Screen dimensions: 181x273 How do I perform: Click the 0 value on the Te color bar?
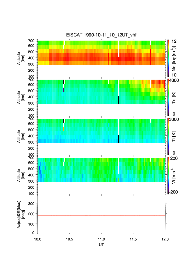tap(174, 114)
